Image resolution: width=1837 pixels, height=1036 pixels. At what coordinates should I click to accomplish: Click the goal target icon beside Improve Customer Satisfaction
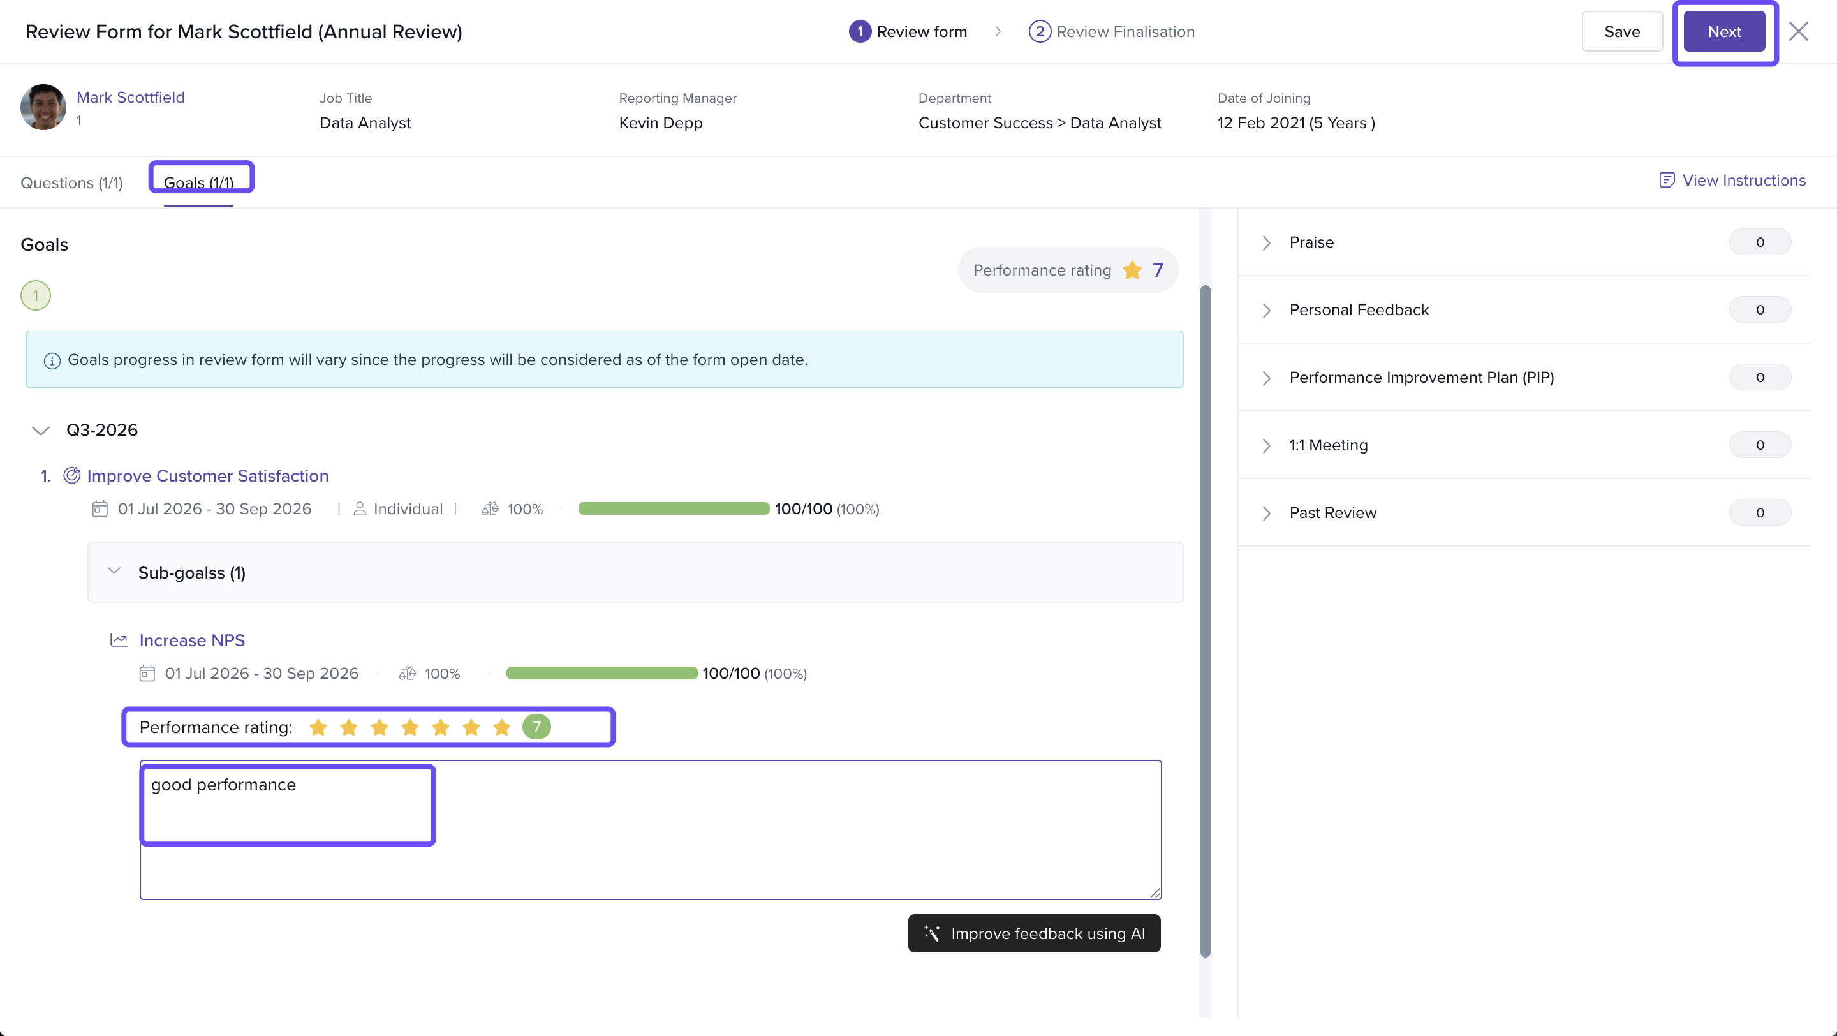point(72,475)
